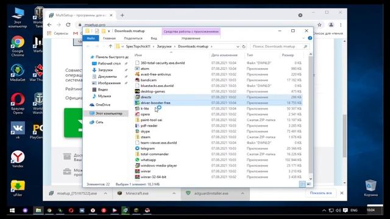Open options arrow for msetup download item
This screenshot has height=219, width=390.
click(105, 193)
